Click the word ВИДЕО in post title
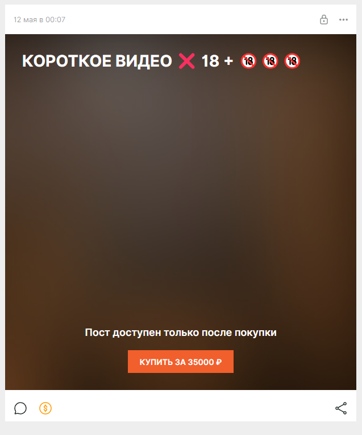The image size is (362, 435). pos(144,61)
